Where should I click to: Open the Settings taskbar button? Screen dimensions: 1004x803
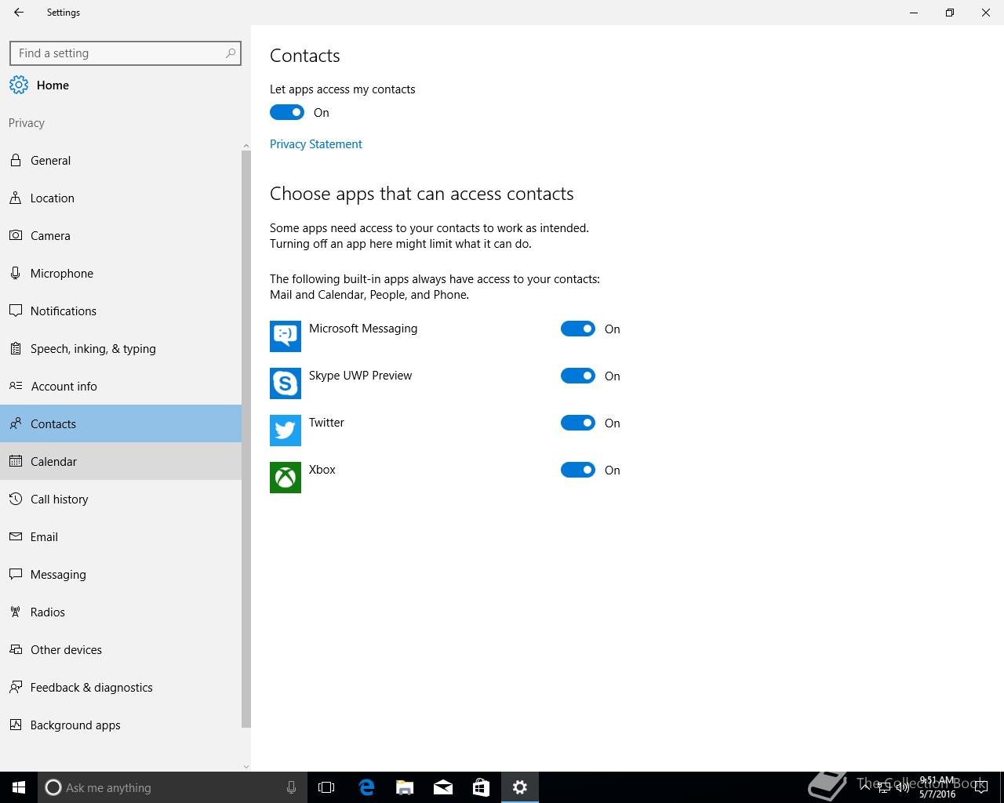point(520,787)
